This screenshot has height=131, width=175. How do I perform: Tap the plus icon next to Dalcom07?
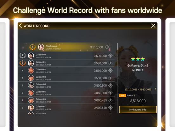pyautogui.click(x=110, y=108)
